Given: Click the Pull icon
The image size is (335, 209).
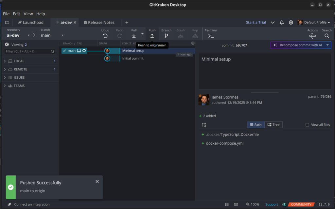Looking at the screenshot, I should click(x=134, y=36).
